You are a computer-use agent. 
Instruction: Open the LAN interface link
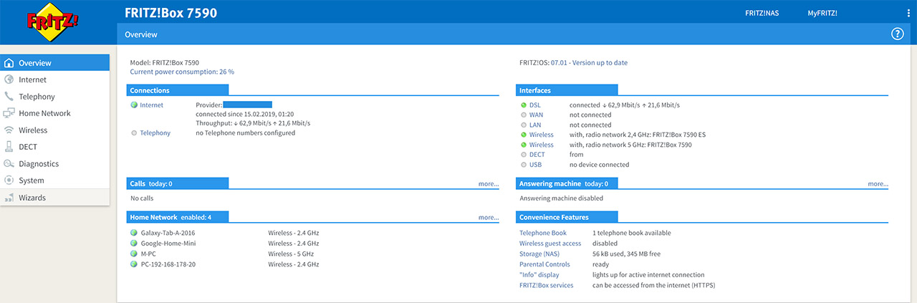point(535,125)
